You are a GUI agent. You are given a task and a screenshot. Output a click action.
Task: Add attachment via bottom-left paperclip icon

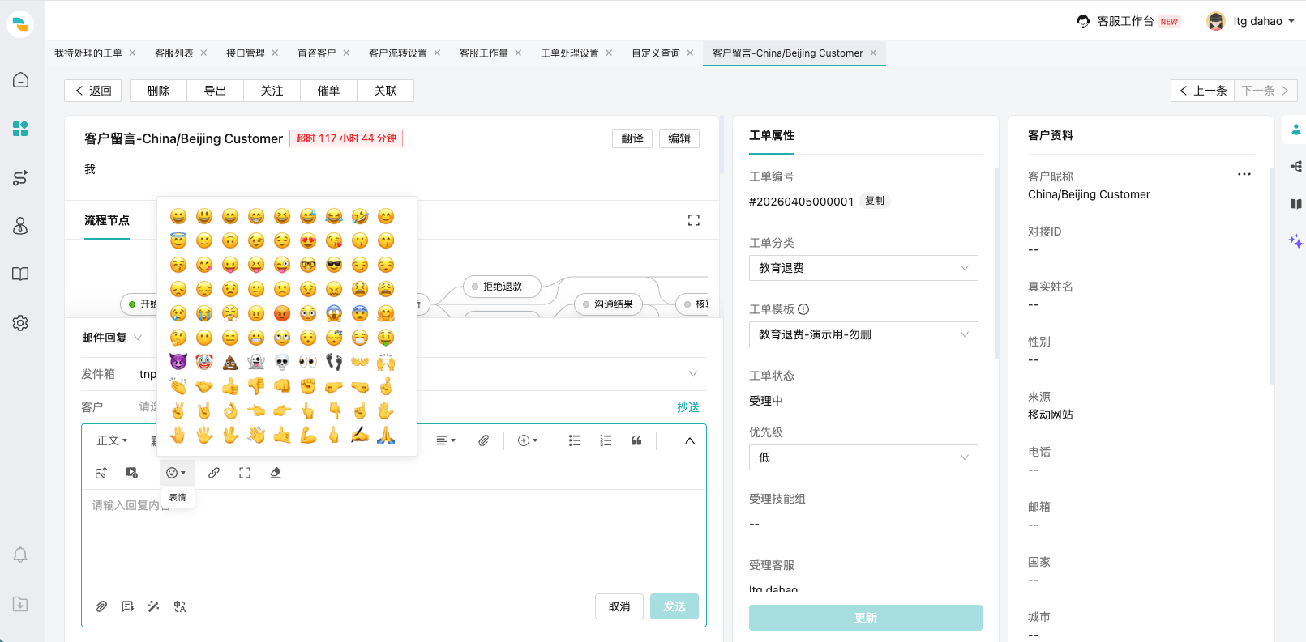tap(101, 606)
